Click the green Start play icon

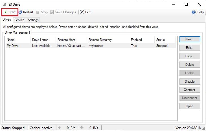[6, 12]
